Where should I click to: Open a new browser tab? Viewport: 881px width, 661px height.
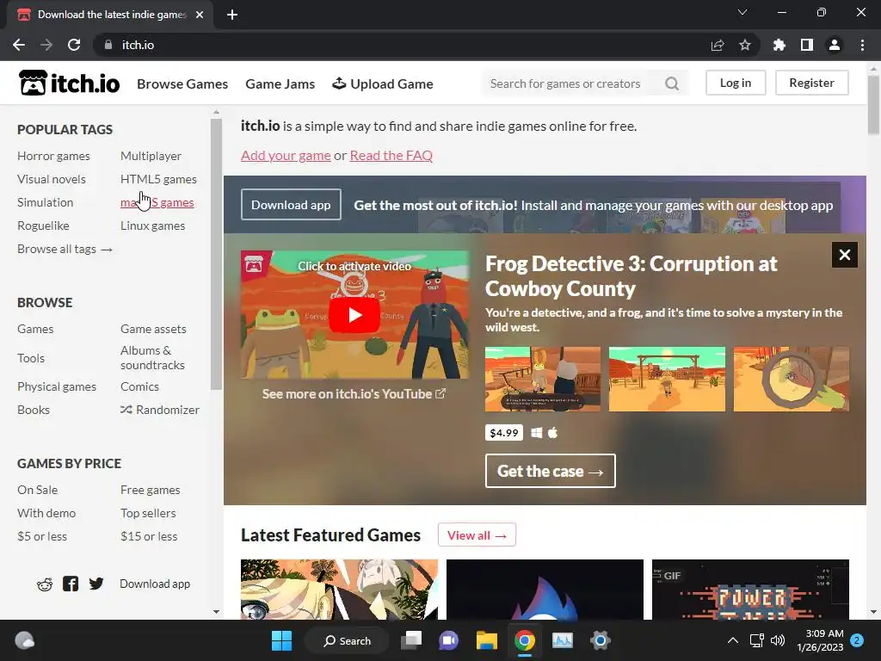tap(232, 15)
